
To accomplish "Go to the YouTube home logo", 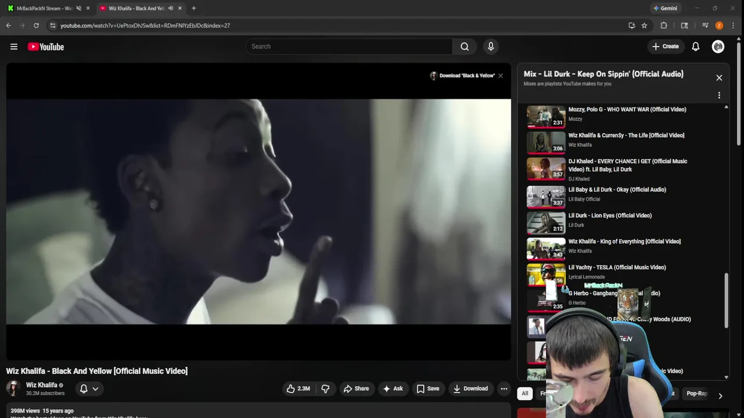I will coord(46,46).
